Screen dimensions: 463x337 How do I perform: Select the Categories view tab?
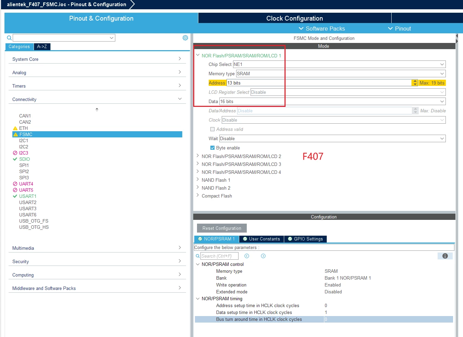click(x=19, y=47)
